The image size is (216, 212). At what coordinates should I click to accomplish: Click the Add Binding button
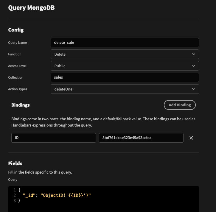pos(180,105)
